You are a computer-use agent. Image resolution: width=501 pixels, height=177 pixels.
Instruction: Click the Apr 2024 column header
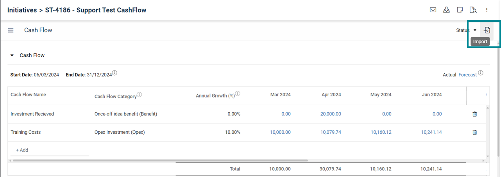pyautogui.click(x=331, y=94)
